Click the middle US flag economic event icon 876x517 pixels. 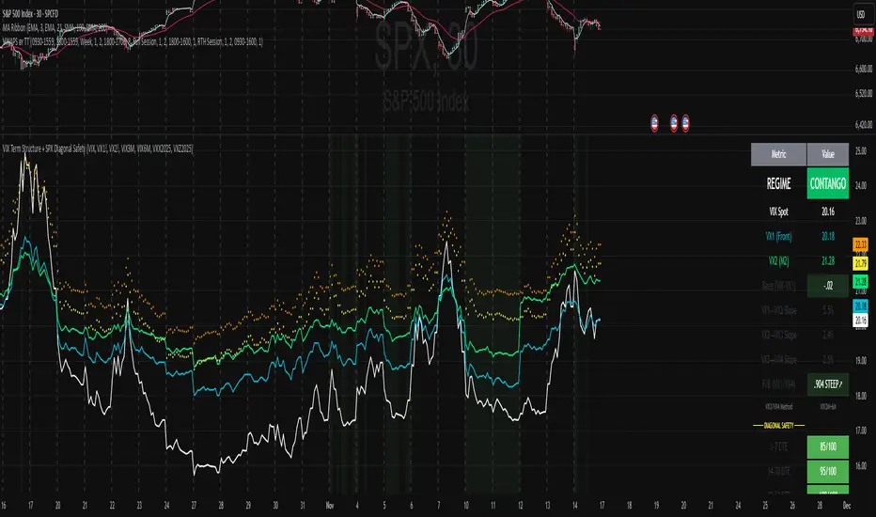pos(674,123)
